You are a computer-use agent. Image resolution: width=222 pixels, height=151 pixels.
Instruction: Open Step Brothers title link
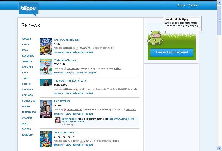[62, 101]
